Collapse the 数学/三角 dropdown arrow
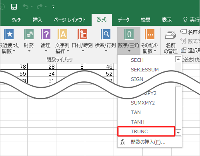The width and height of the screenshot is (200, 156). [x=129, y=51]
